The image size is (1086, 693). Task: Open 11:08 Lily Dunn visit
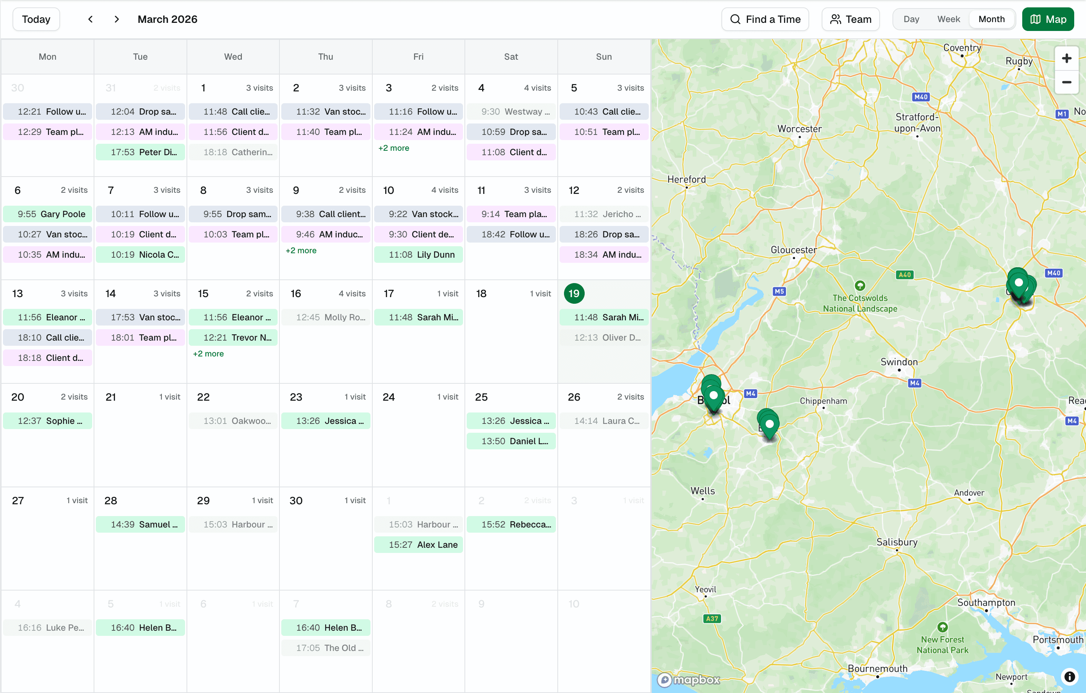pyautogui.click(x=418, y=255)
